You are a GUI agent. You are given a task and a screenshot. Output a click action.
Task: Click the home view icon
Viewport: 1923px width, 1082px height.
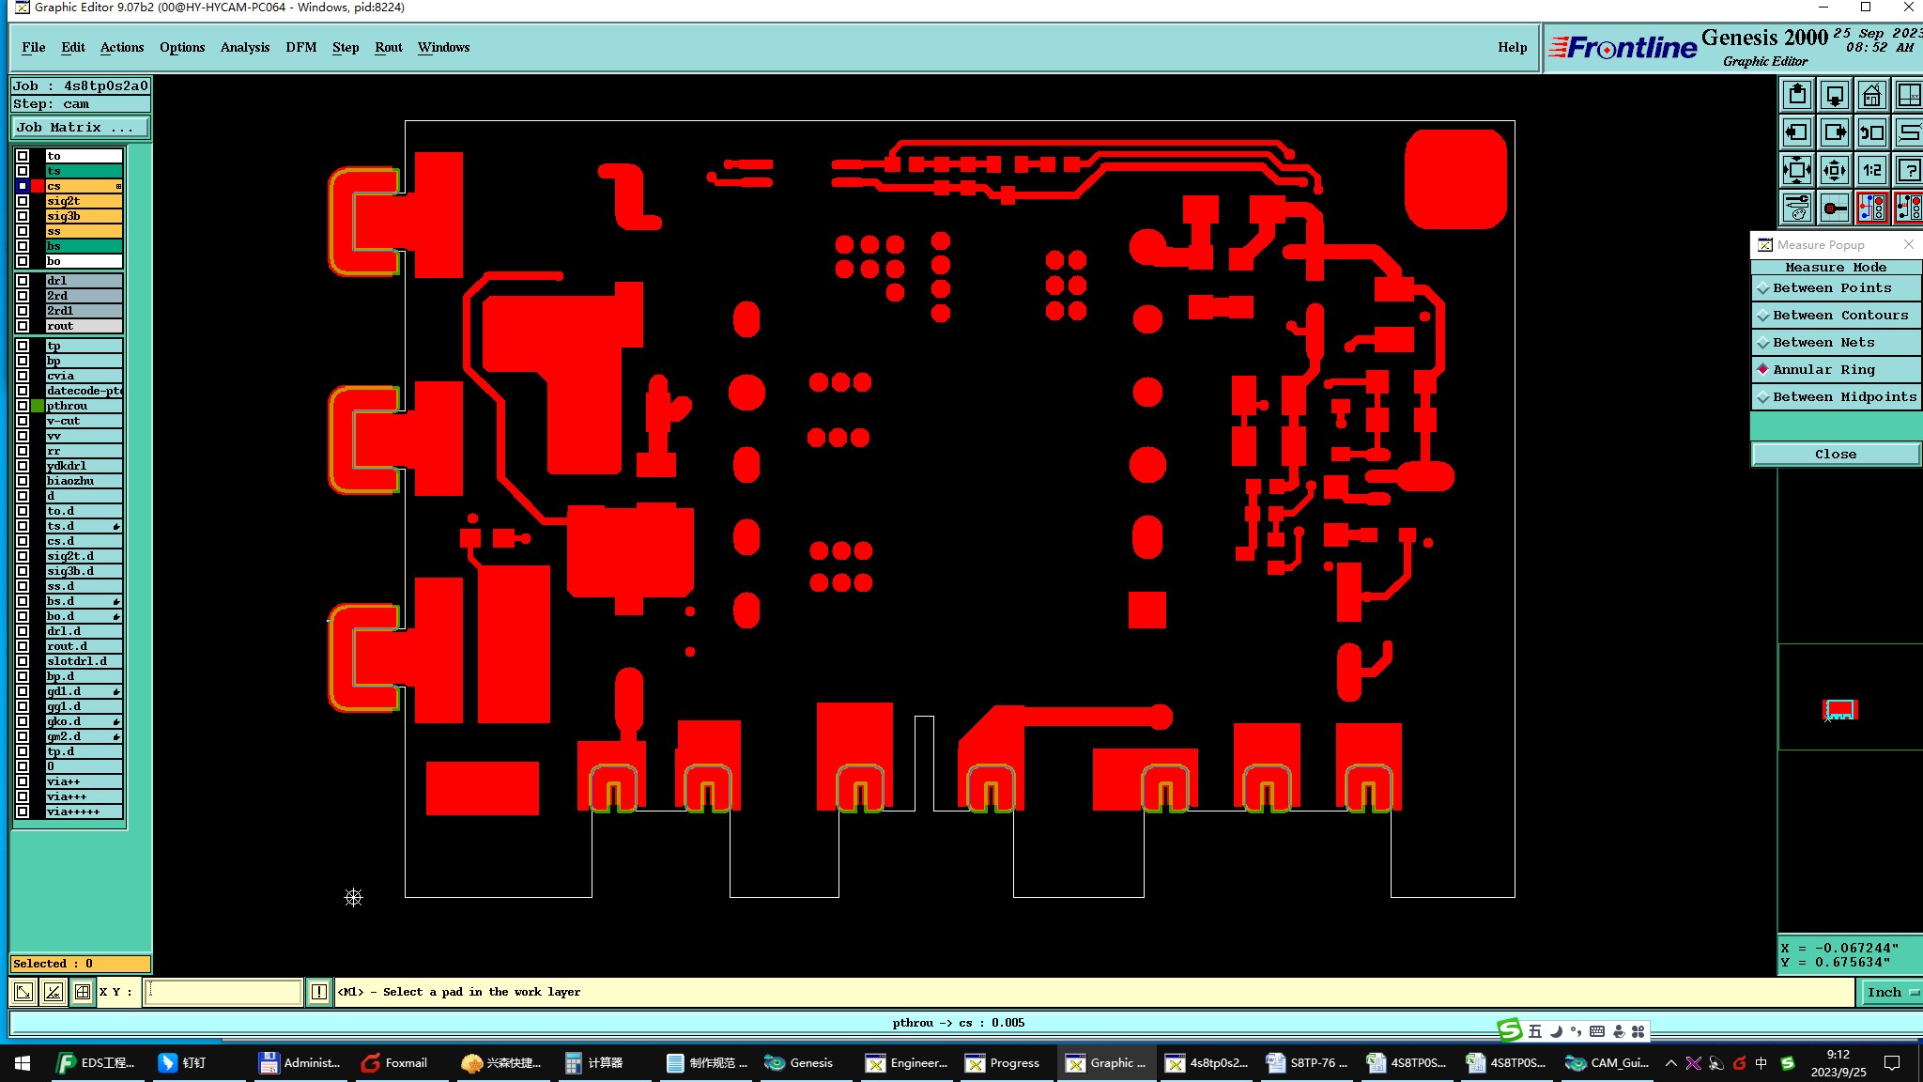1871,95
